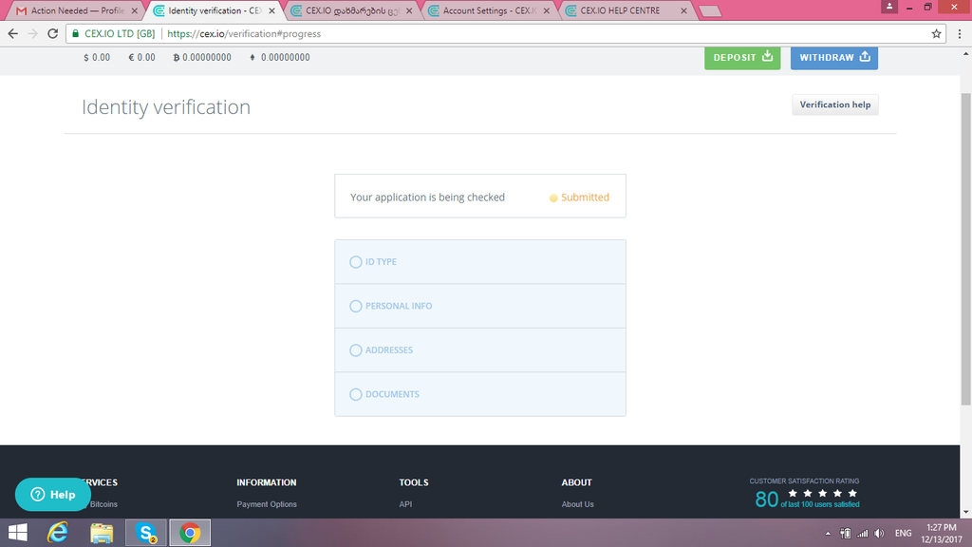This screenshot has height=547, width=972.
Task: Click the Ethereum 0.00000000 balance
Action: coord(280,57)
